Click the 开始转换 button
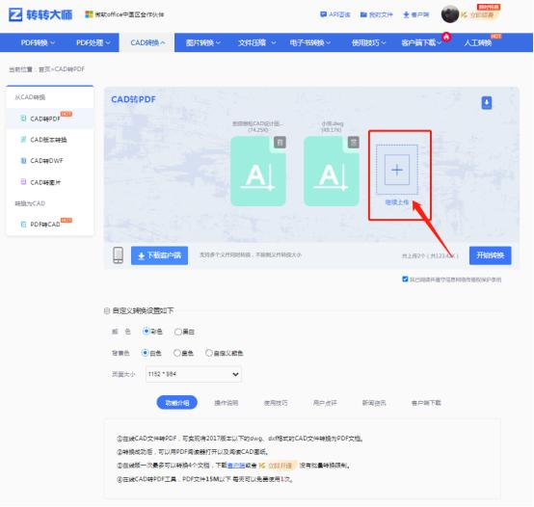Screen dimensions: 534x507 click(490, 255)
